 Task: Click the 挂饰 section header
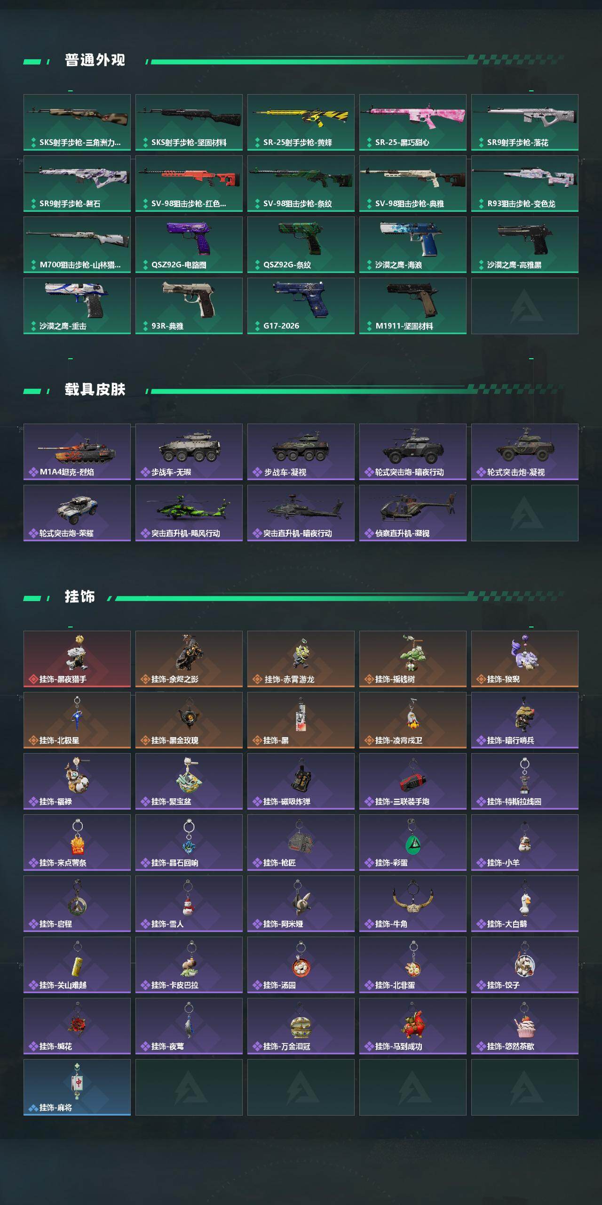[79, 597]
